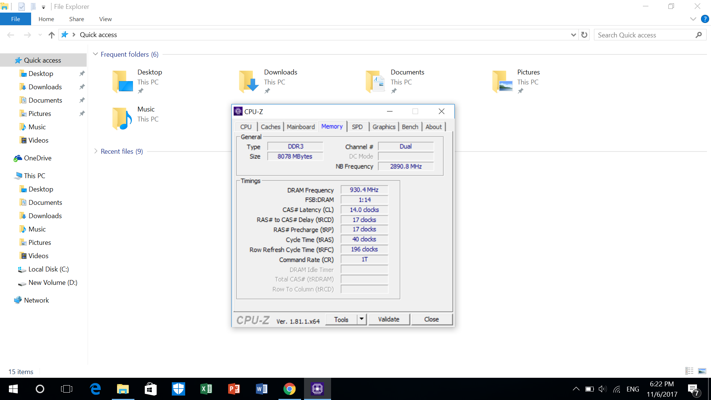This screenshot has height=400, width=711.
Task: Click the Validate button in CPU-Z
Action: point(389,319)
